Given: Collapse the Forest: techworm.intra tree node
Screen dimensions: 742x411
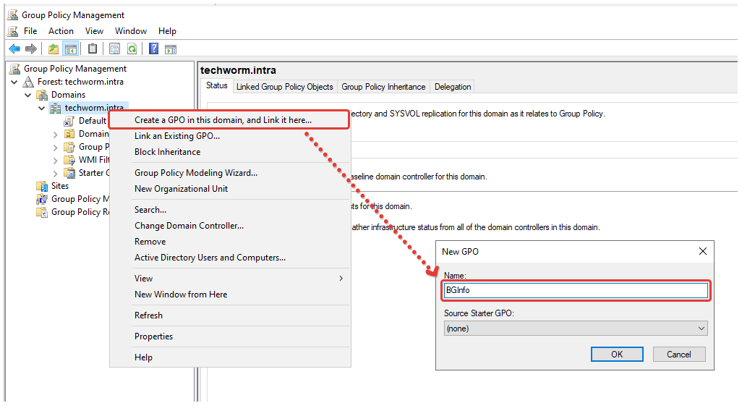Looking at the screenshot, I should click(15, 82).
